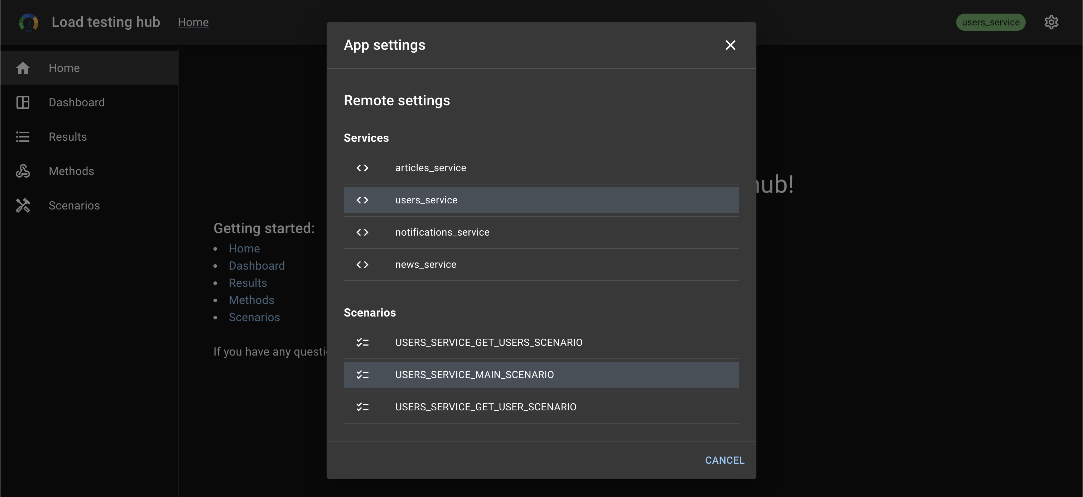Viewport: 1083px width, 497px height.
Task: Open Results in the sidebar menu
Action: click(90, 137)
